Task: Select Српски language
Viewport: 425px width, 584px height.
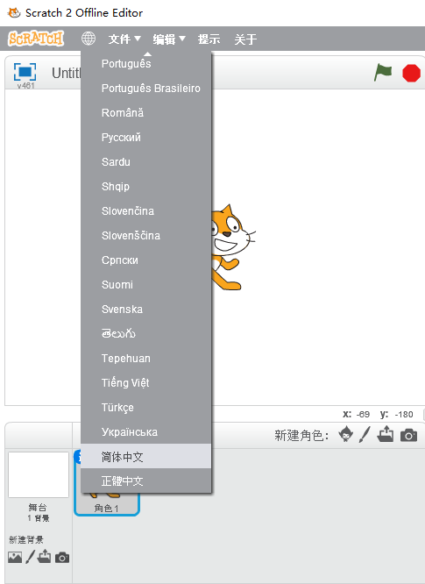Action: 145,260
